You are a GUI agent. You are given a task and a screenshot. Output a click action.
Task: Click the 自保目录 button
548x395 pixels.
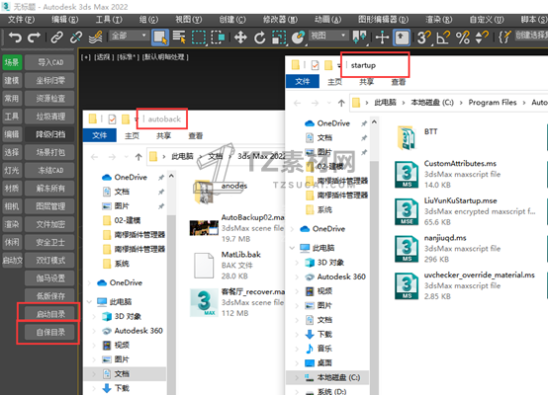pos(50,332)
